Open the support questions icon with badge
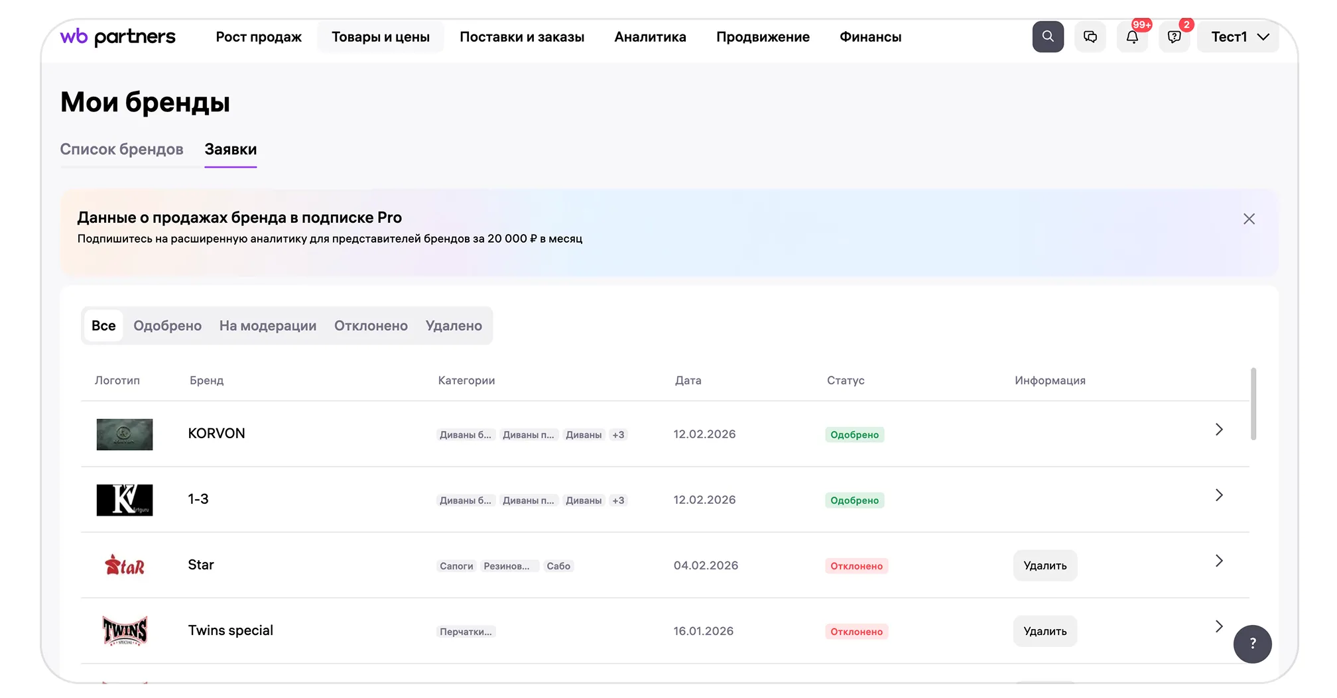This screenshot has width=1337, height=698. click(x=1174, y=36)
